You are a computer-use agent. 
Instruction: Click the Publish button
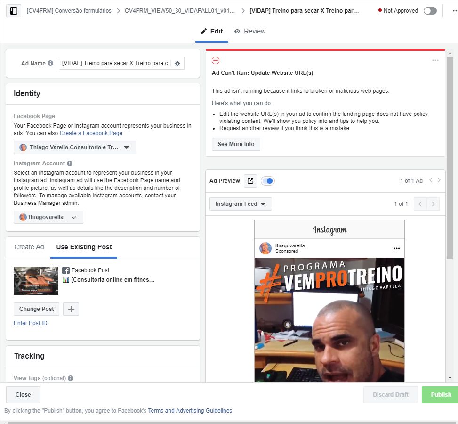click(440, 395)
